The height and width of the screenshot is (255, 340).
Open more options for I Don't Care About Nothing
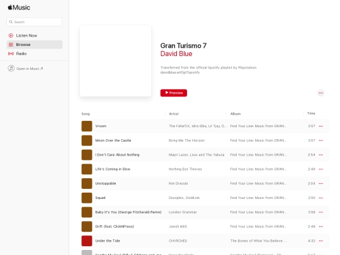[320, 155]
